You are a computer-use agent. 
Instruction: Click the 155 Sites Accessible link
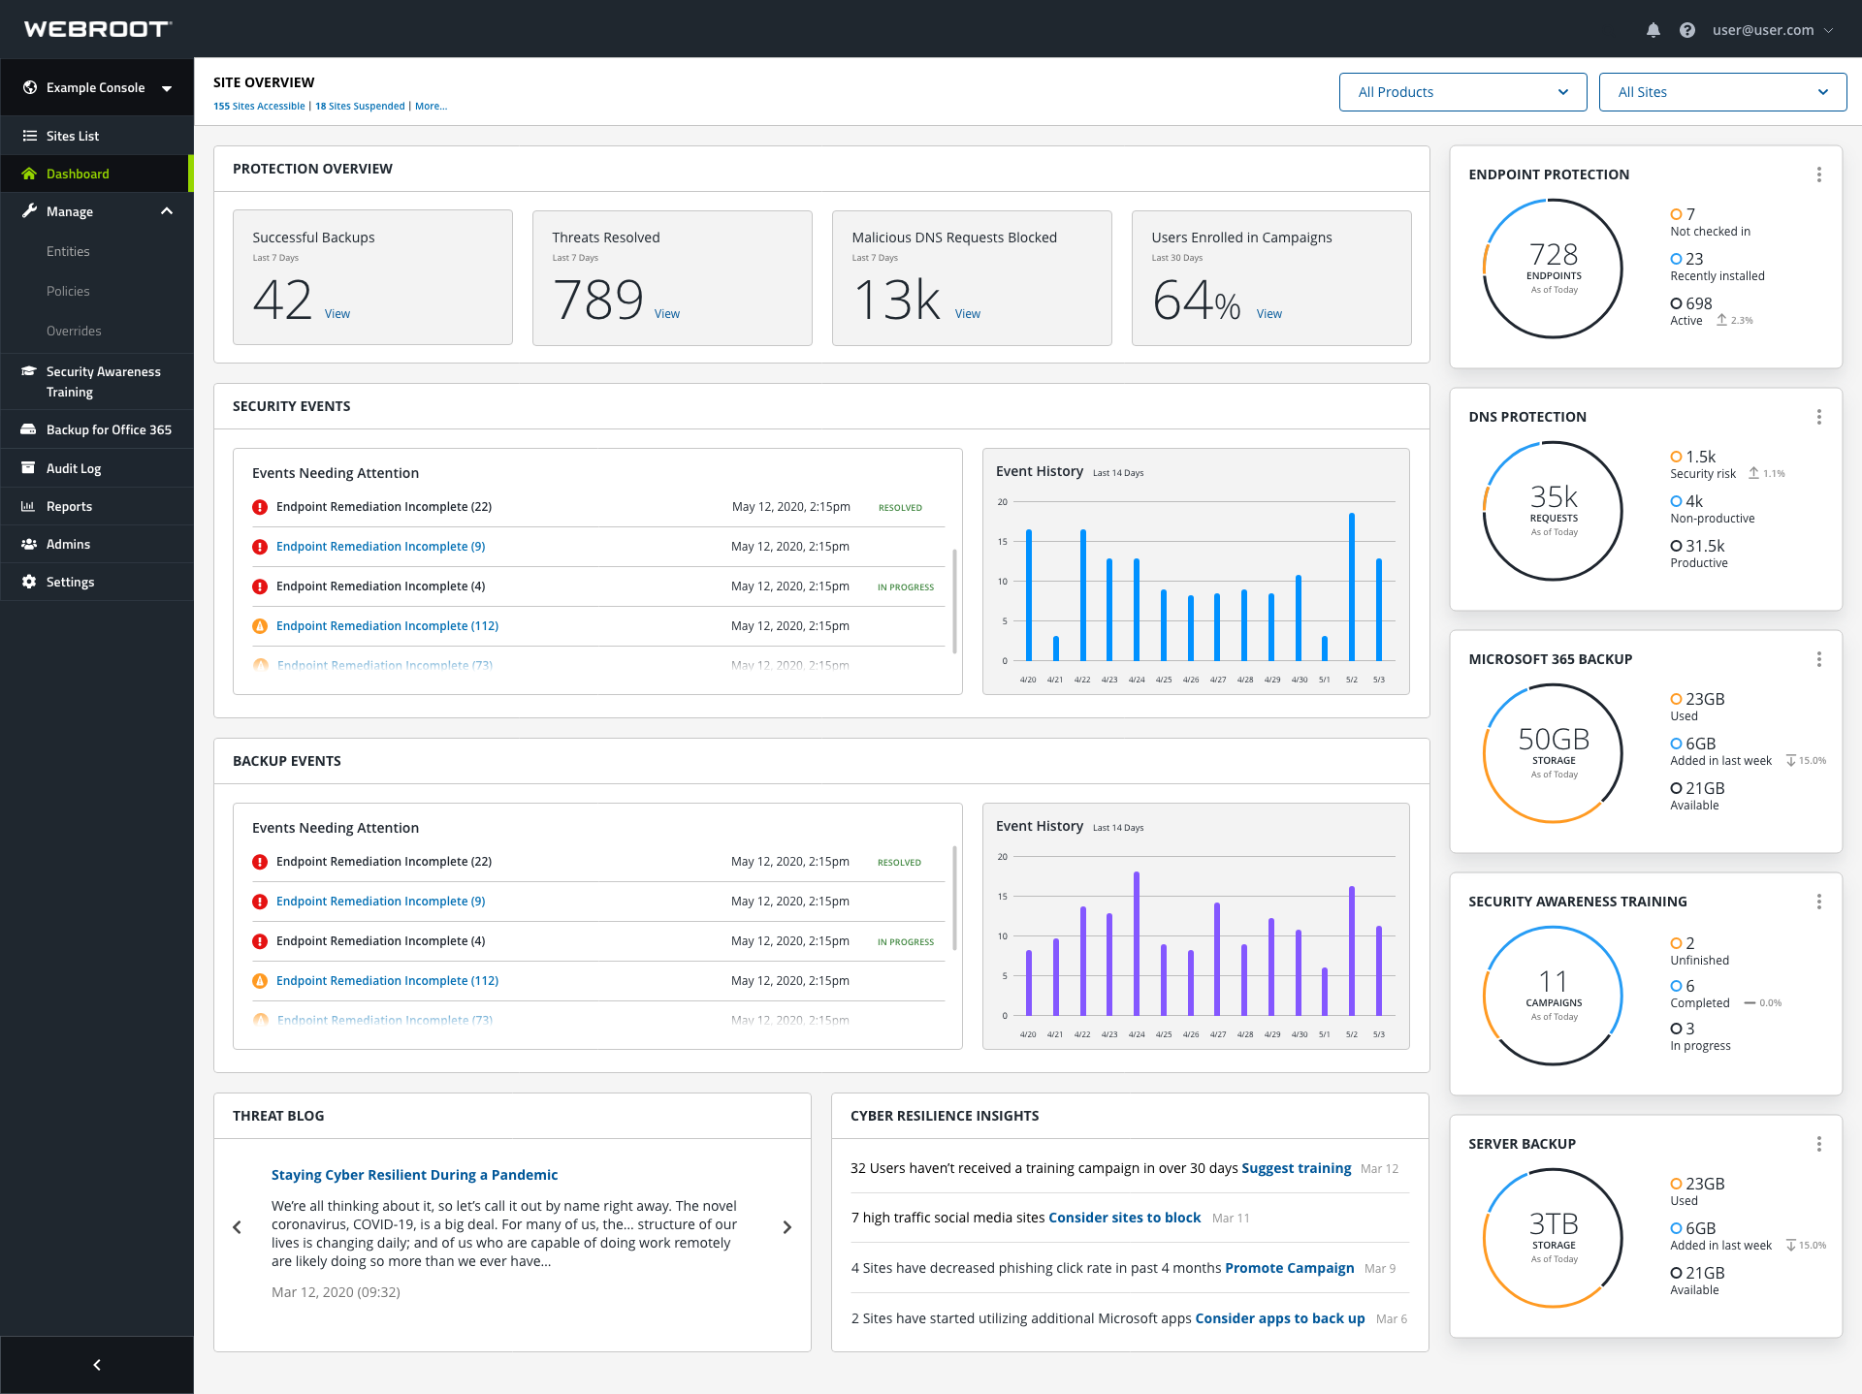click(259, 107)
